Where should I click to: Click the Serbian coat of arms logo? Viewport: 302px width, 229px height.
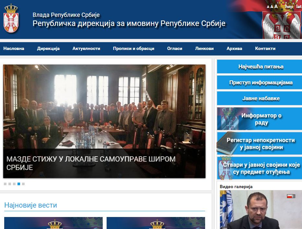(11, 18)
